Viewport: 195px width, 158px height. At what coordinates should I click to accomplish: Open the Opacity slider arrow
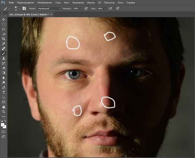point(81,8)
